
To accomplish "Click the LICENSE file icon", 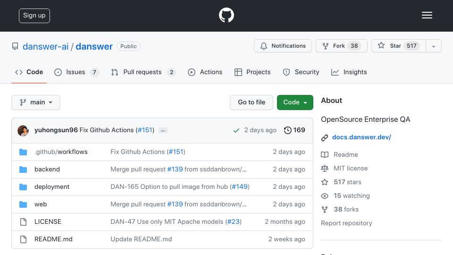I will 23,222.
